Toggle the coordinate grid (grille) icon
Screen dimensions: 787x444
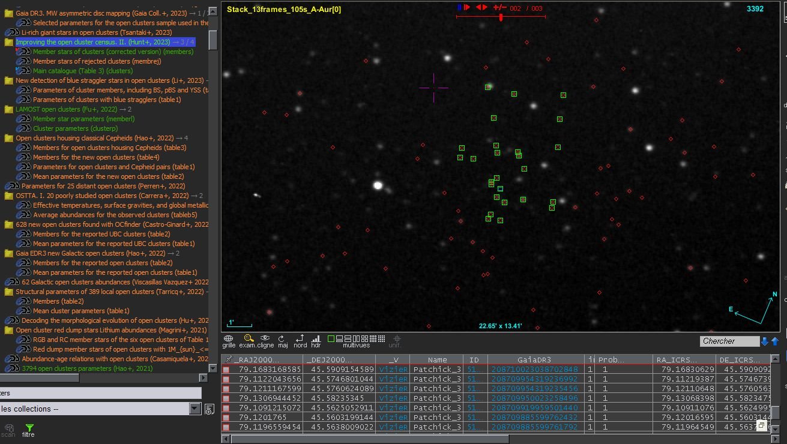pyautogui.click(x=228, y=339)
